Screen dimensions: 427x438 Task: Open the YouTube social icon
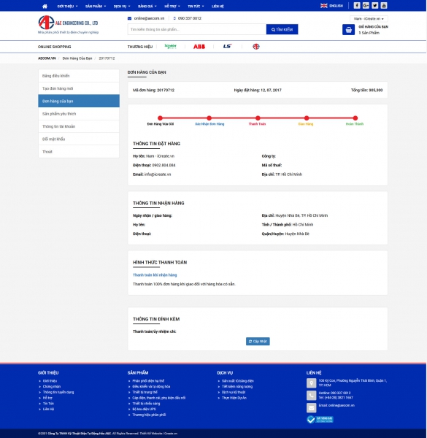tap(384, 6)
